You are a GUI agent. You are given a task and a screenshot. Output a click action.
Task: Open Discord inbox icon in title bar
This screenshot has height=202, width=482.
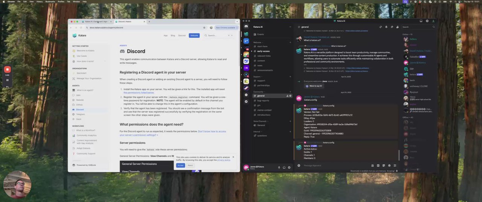click(x=421, y=21)
